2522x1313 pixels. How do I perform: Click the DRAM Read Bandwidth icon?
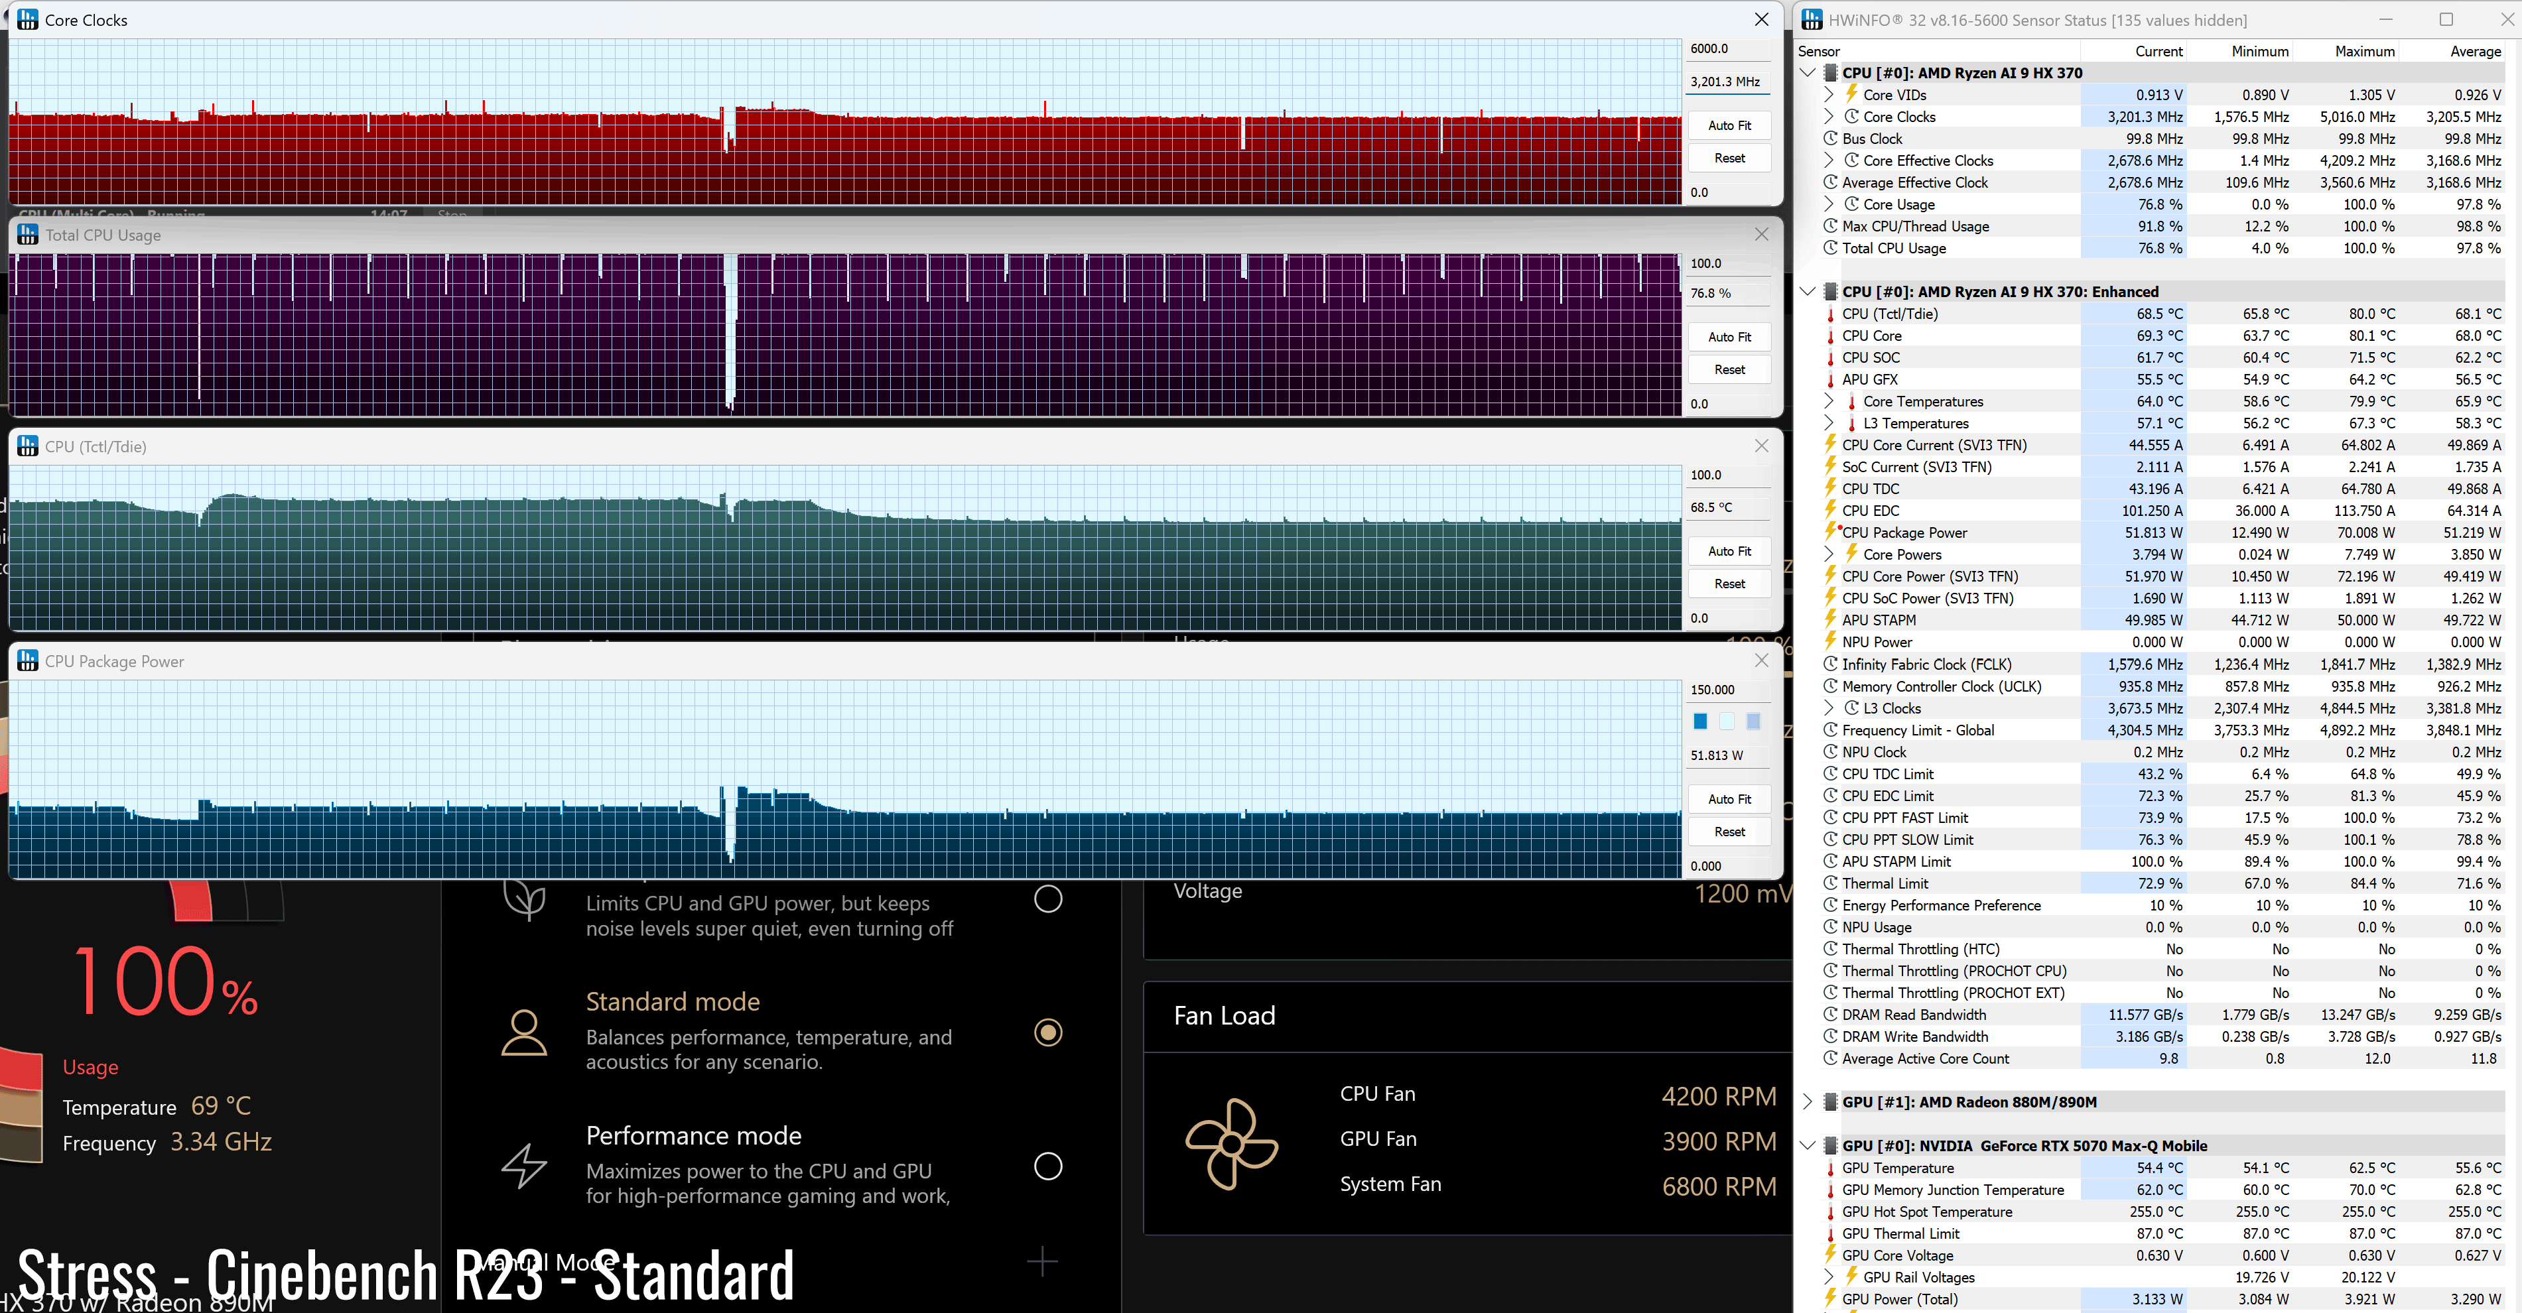[x=1830, y=1015]
